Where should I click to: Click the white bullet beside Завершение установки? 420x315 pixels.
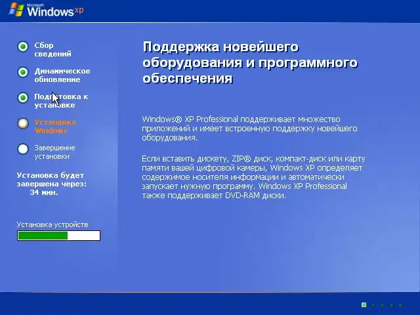(23, 149)
